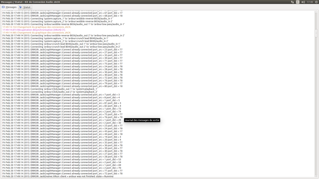
Task: Click log line with port_src = 1 port_dst = 69
Action: tap(62, 165)
